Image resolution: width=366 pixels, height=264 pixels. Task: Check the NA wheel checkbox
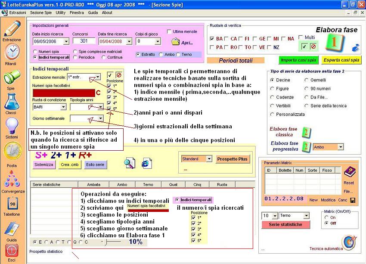pyautogui.click(x=284, y=39)
